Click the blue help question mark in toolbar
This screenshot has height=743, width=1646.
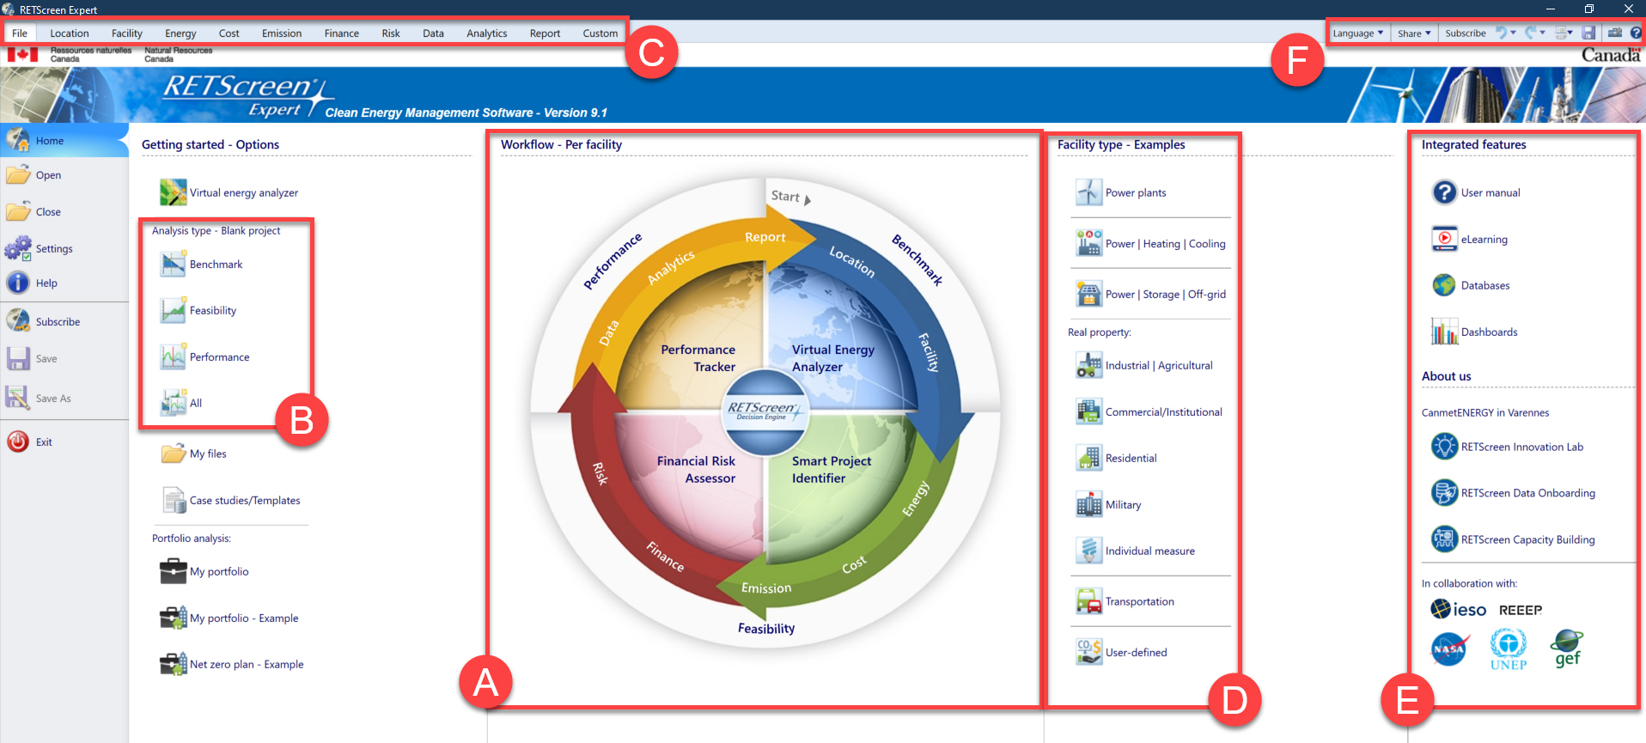click(1636, 33)
